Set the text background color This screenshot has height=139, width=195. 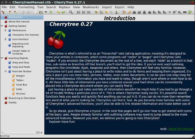tap(129, 12)
